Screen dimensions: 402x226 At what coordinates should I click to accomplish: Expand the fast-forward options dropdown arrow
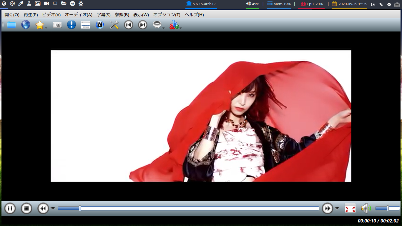[x=337, y=208]
